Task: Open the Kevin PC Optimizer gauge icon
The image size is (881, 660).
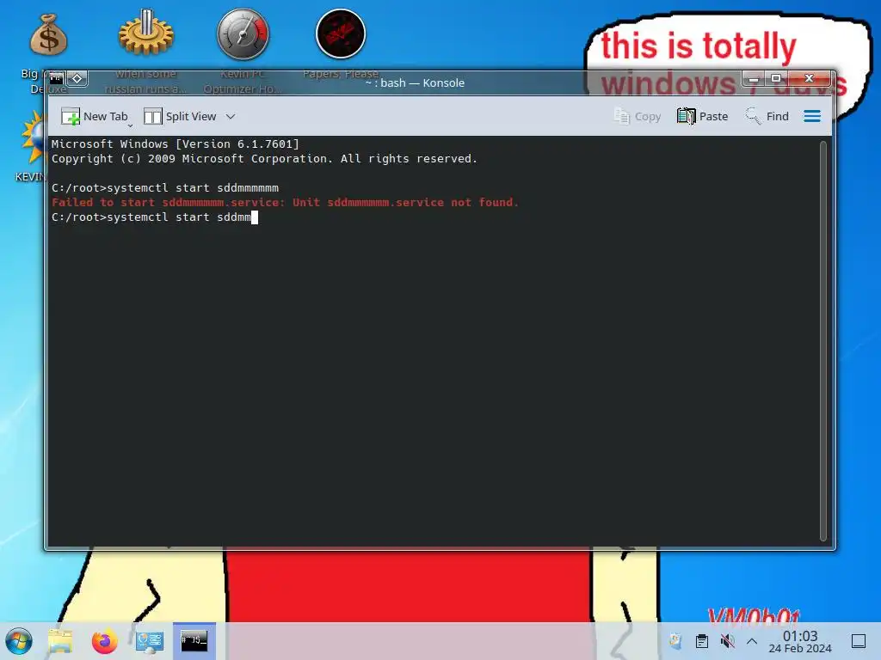Action: coord(243,34)
